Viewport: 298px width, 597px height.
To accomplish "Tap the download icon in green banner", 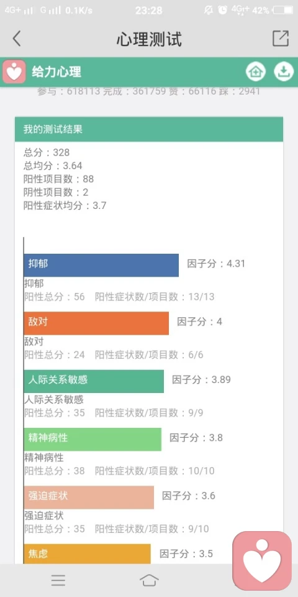I will point(284,71).
